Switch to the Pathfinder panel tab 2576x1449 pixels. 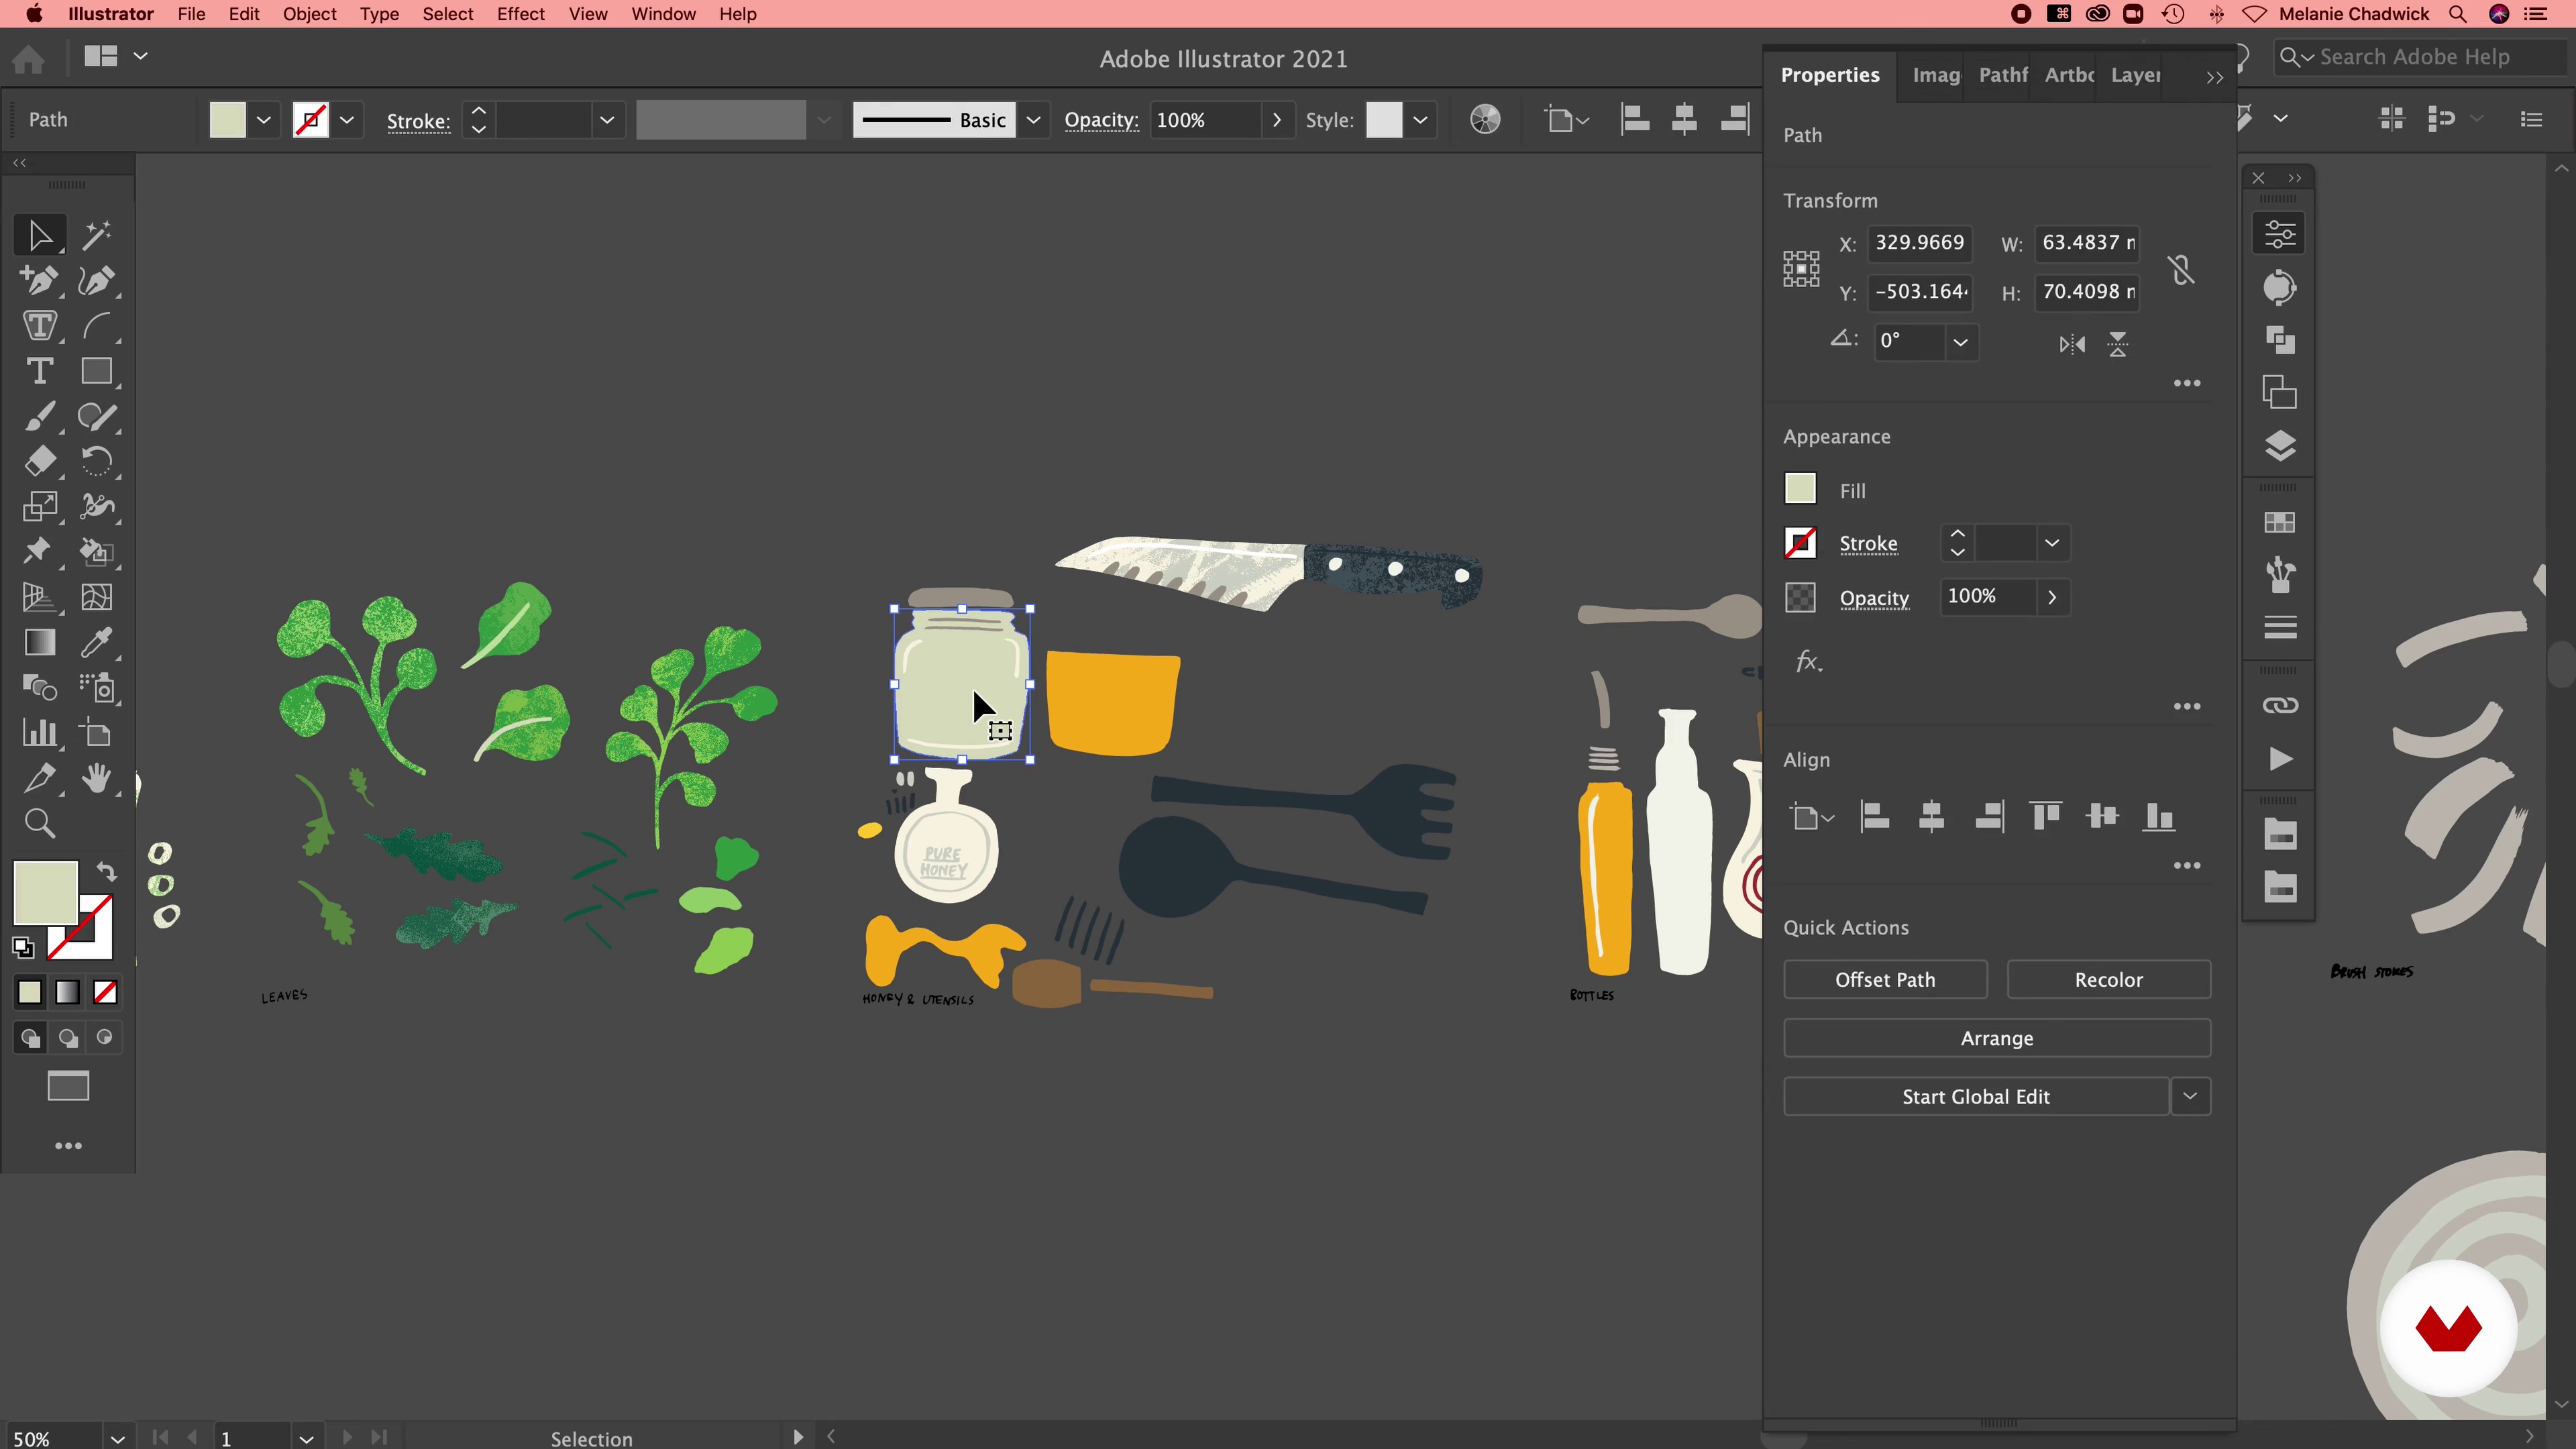[x=2002, y=75]
